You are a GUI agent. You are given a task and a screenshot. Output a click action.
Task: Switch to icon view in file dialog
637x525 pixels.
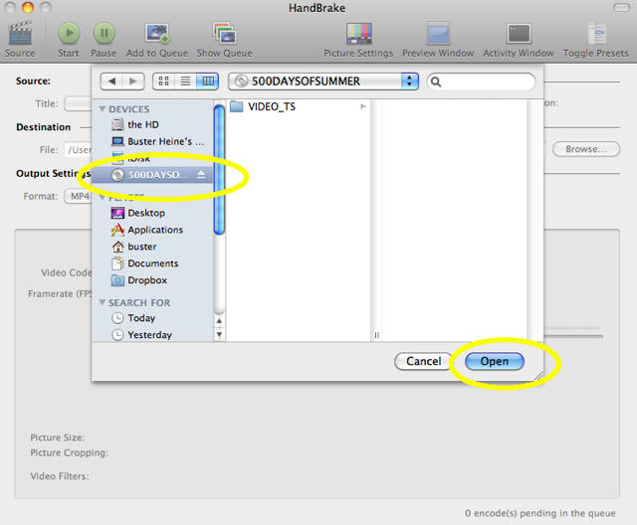[164, 81]
